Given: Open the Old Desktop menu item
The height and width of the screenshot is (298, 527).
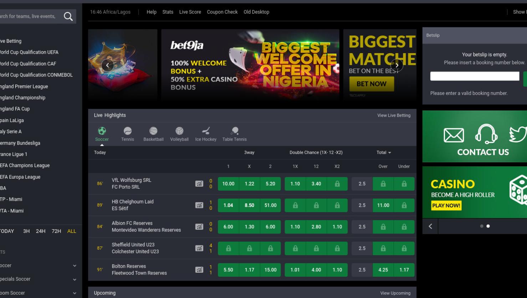Looking at the screenshot, I should (x=256, y=12).
